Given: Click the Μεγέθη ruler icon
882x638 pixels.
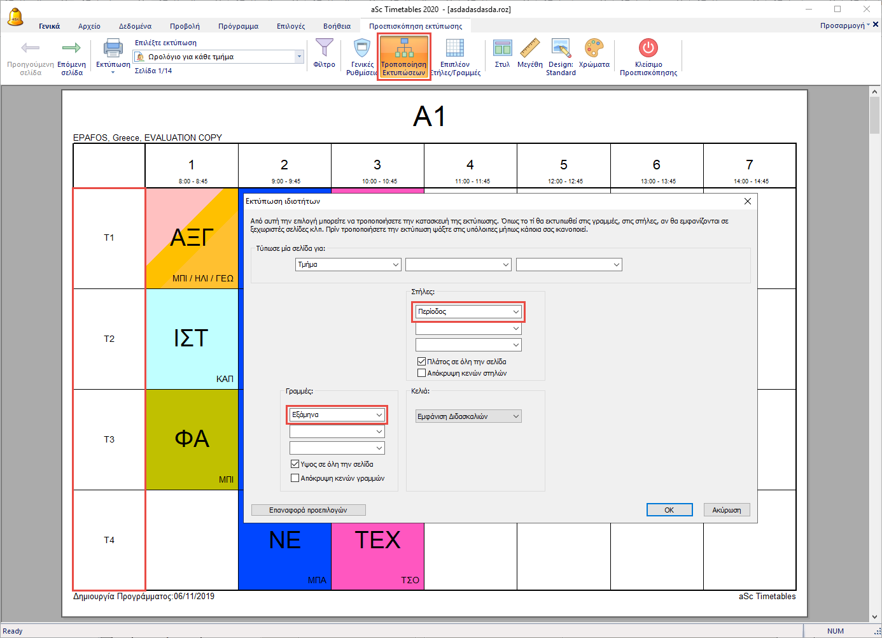Looking at the screenshot, I should [529, 49].
